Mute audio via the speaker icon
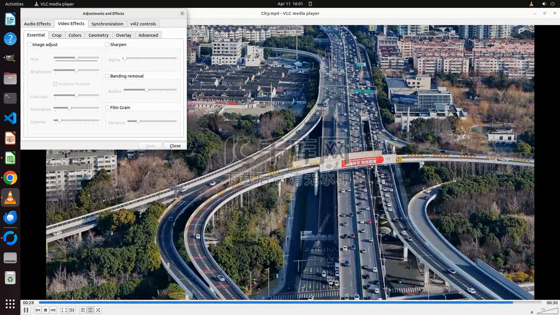Viewport: 560px width, 315px height. (532, 312)
